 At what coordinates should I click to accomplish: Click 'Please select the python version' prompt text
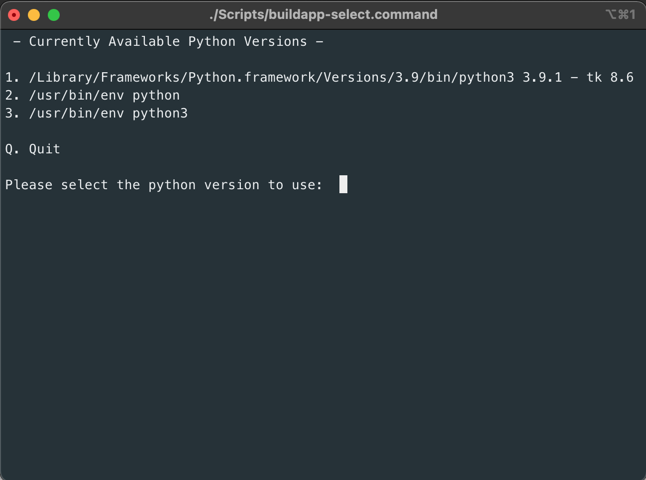[163, 185]
